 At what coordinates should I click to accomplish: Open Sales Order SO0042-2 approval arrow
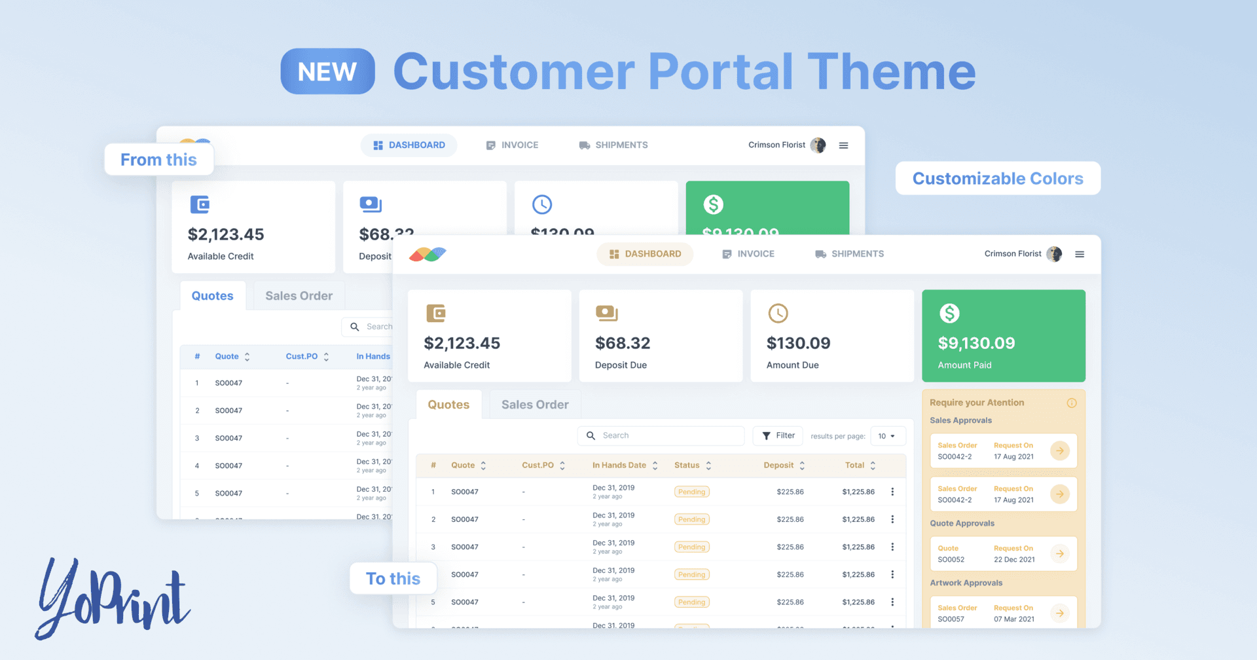pyautogui.click(x=1061, y=450)
